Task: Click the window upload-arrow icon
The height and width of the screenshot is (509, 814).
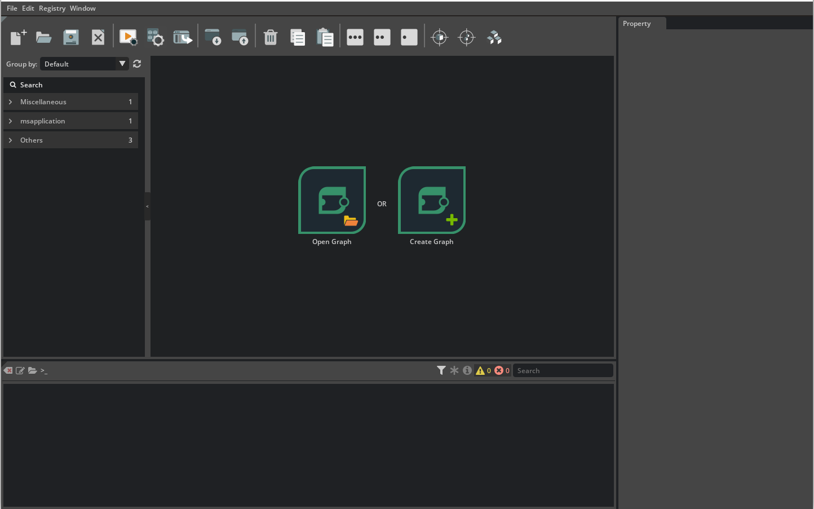Action: [x=240, y=37]
